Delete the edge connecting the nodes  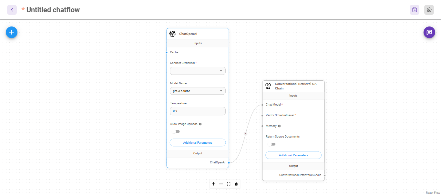tap(245, 134)
